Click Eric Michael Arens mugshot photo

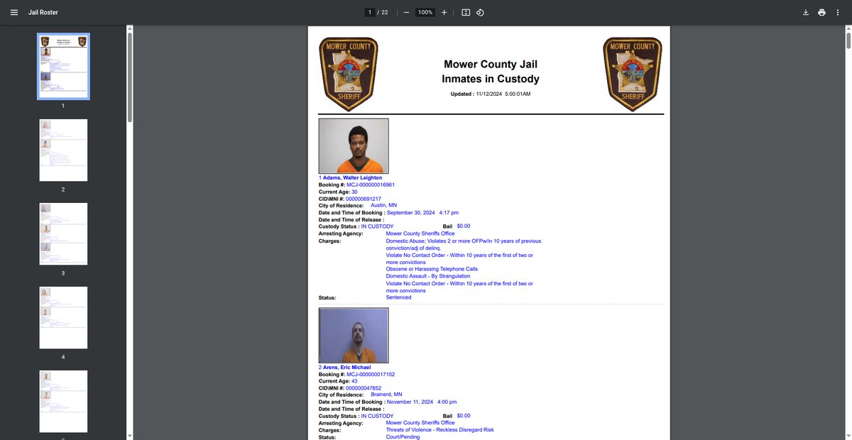[354, 336]
